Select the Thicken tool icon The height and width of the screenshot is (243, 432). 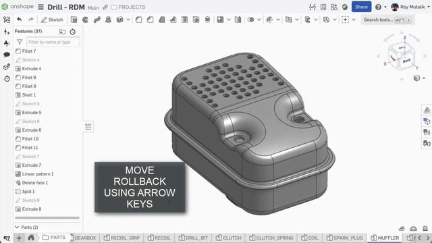pos(120,20)
